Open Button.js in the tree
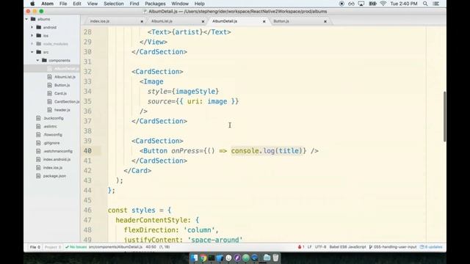Screen dimensions: 470x264 pyautogui.click(x=62, y=85)
